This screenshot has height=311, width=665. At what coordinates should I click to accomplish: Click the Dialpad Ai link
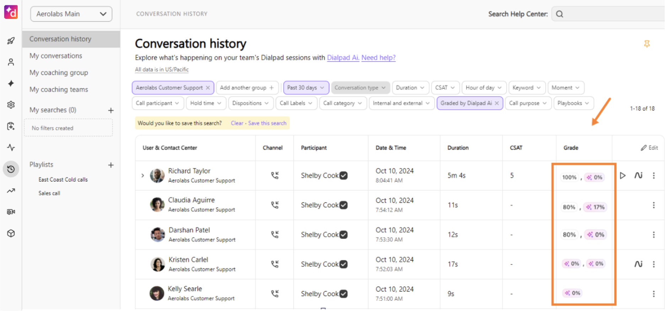pyautogui.click(x=343, y=58)
